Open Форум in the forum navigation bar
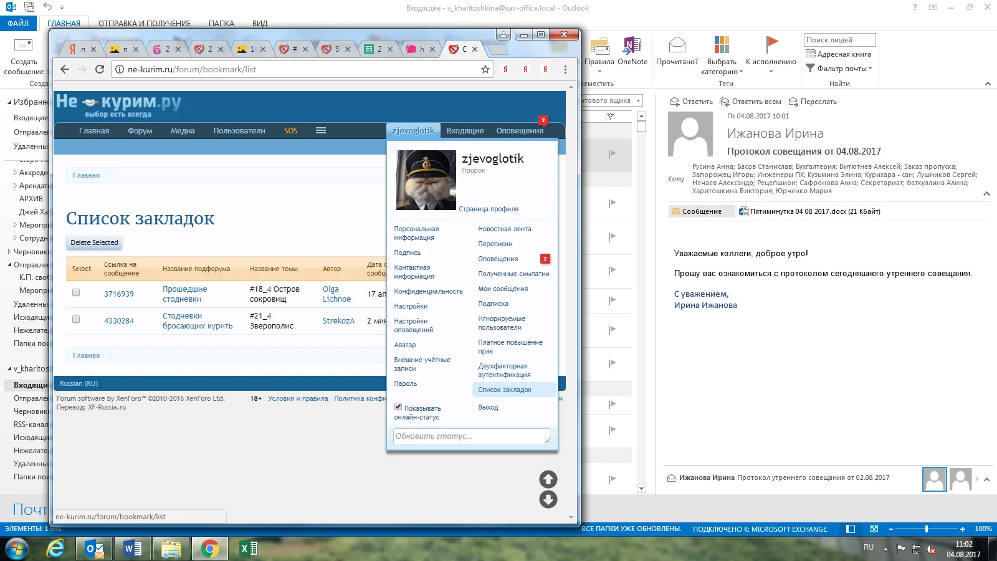997x561 pixels. [x=140, y=131]
